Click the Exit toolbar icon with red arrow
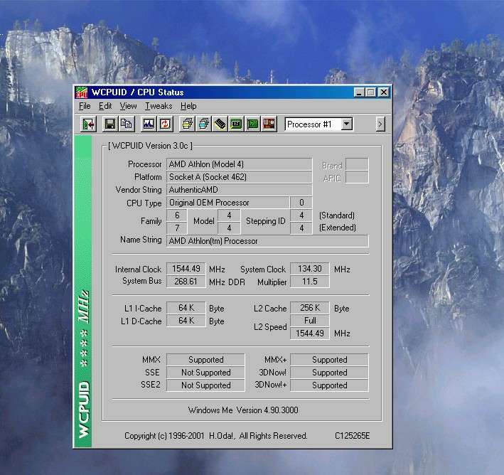 point(88,124)
